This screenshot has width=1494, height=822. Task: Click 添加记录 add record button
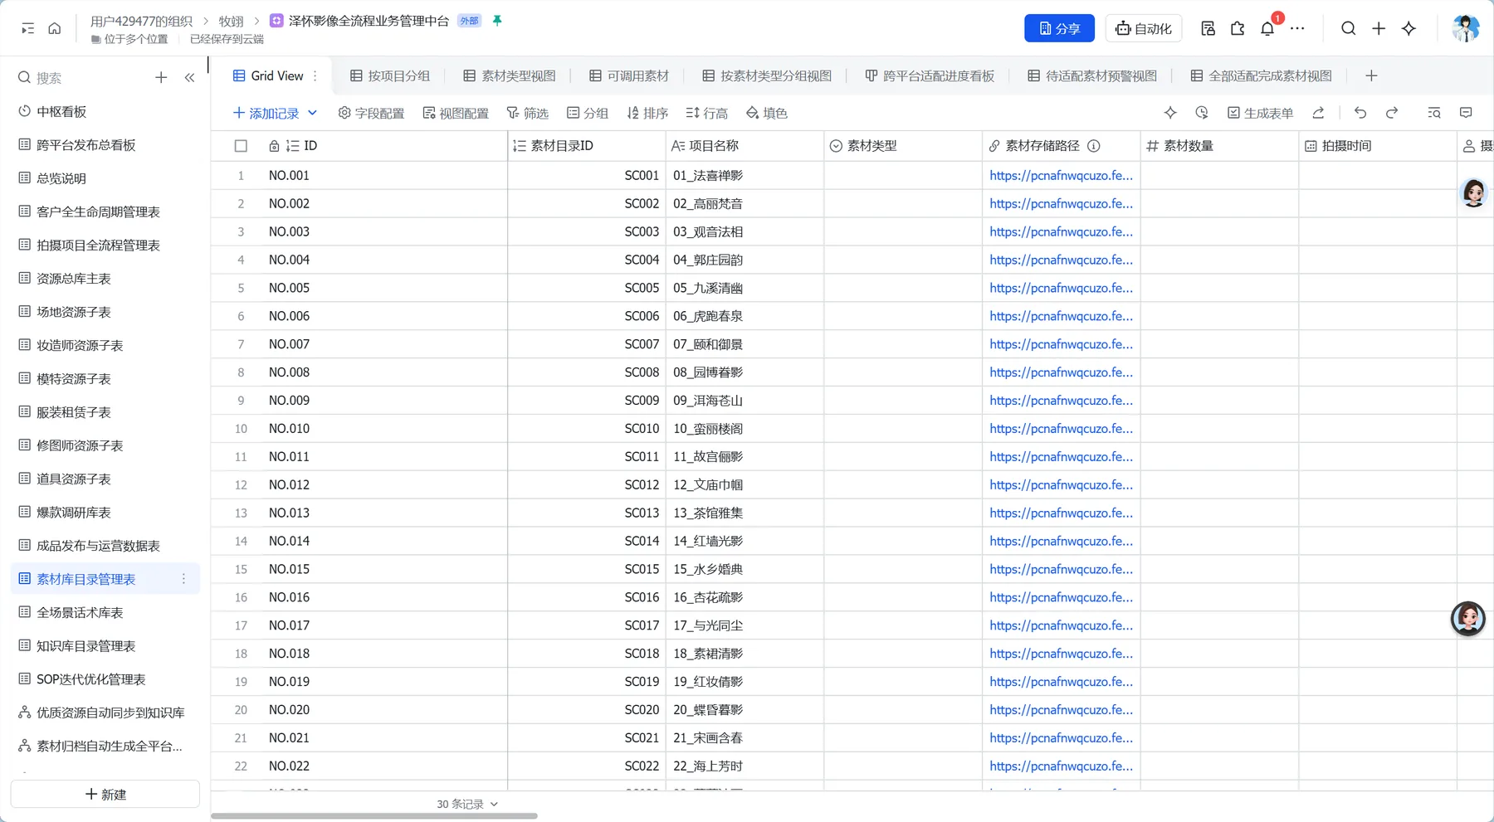pos(266,113)
